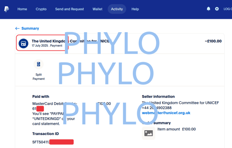Image resolution: width=232 pixels, height=148 pixels.
Task: Click the 17 July 2025 Payment text
Action: coord(47,46)
